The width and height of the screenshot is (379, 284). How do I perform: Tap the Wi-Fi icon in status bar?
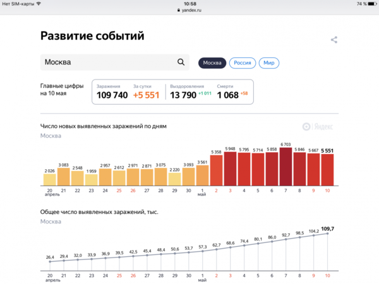pyautogui.click(x=39, y=4)
